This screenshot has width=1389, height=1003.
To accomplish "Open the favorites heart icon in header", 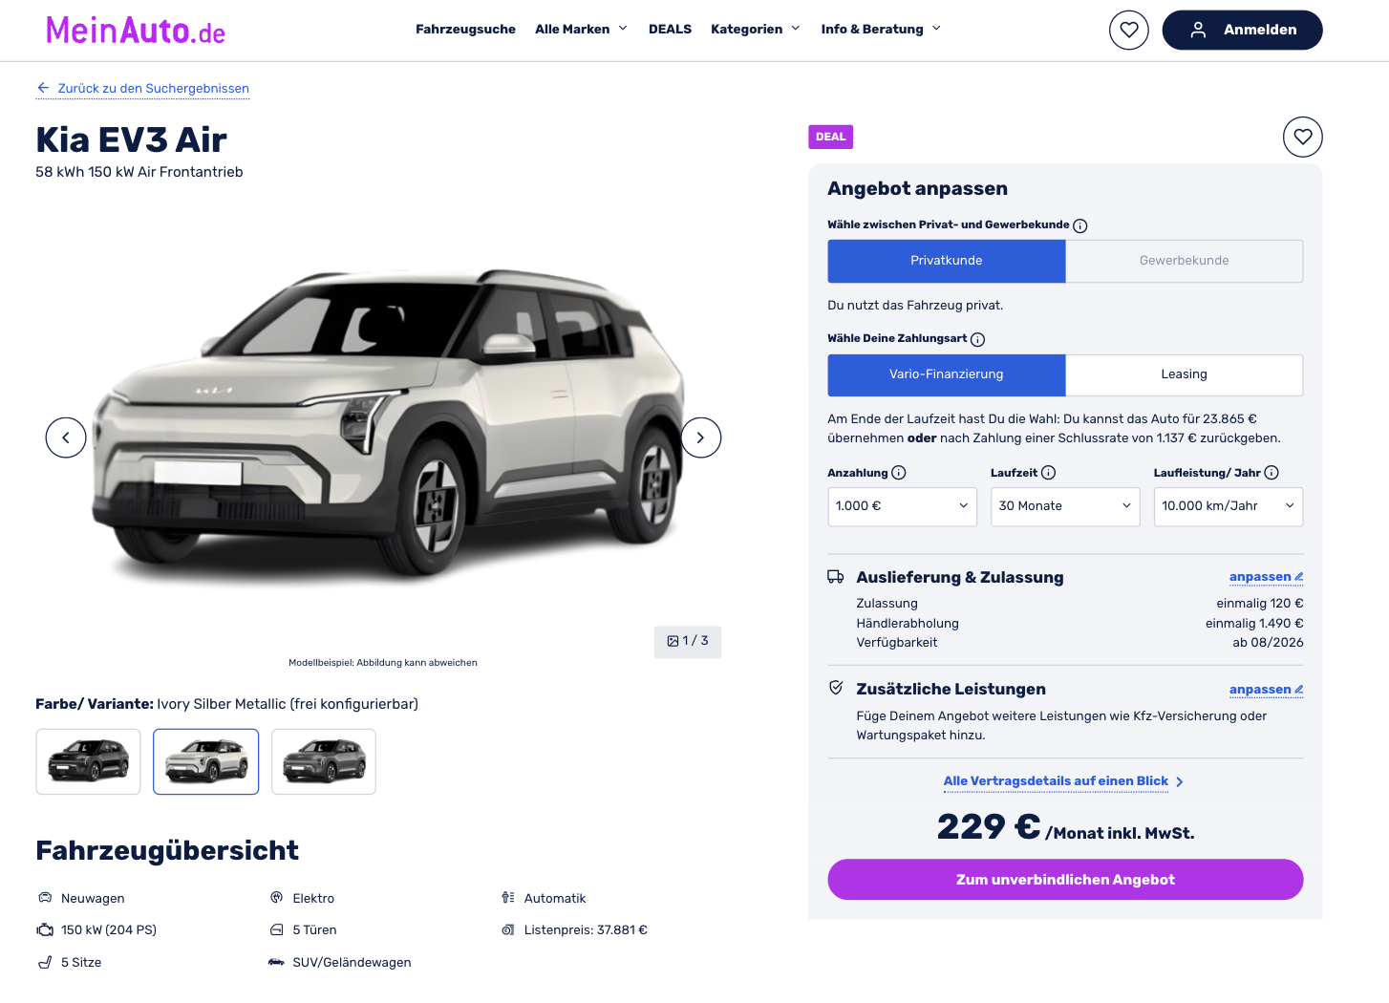I will pos(1128,30).
